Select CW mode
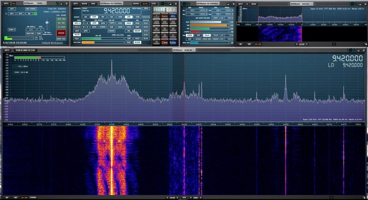Image resolution: width=368 pixels, height=200 pixels. click(111, 17)
